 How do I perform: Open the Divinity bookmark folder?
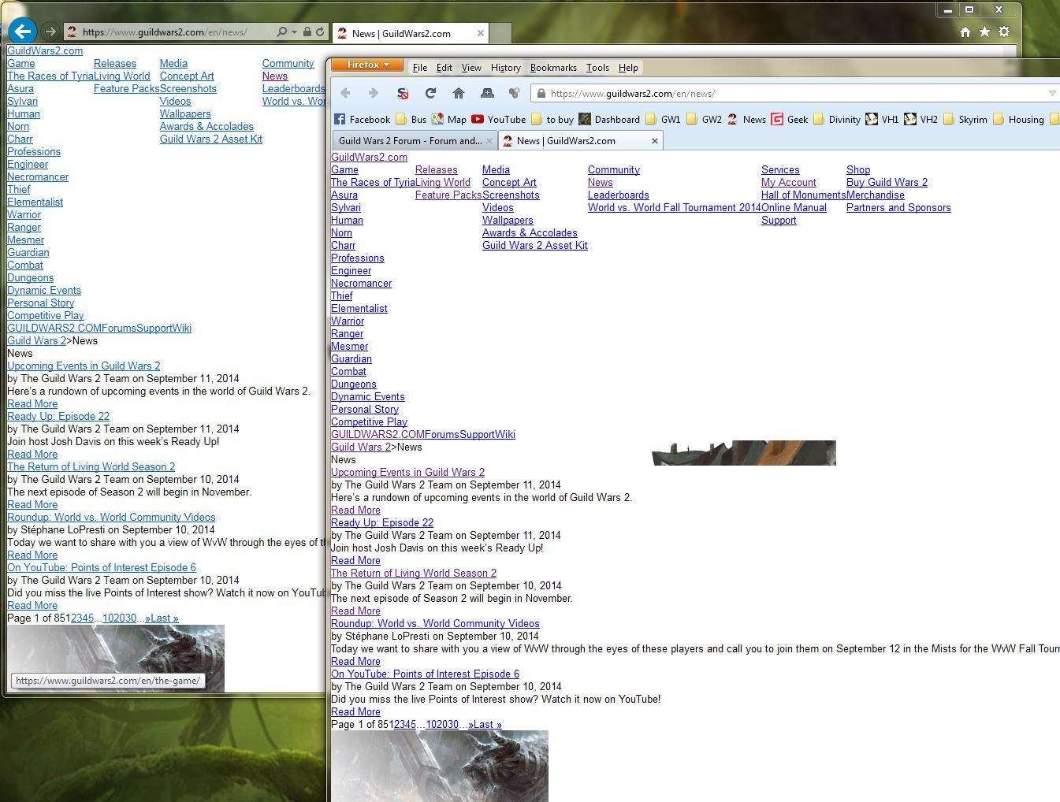pyautogui.click(x=837, y=120)
